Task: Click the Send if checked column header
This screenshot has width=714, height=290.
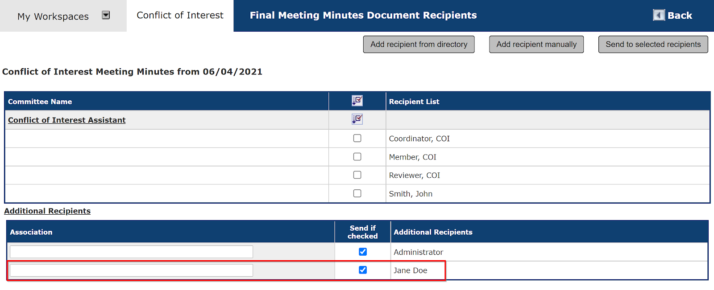Action: pyautogui.click(x=363, y=232)
